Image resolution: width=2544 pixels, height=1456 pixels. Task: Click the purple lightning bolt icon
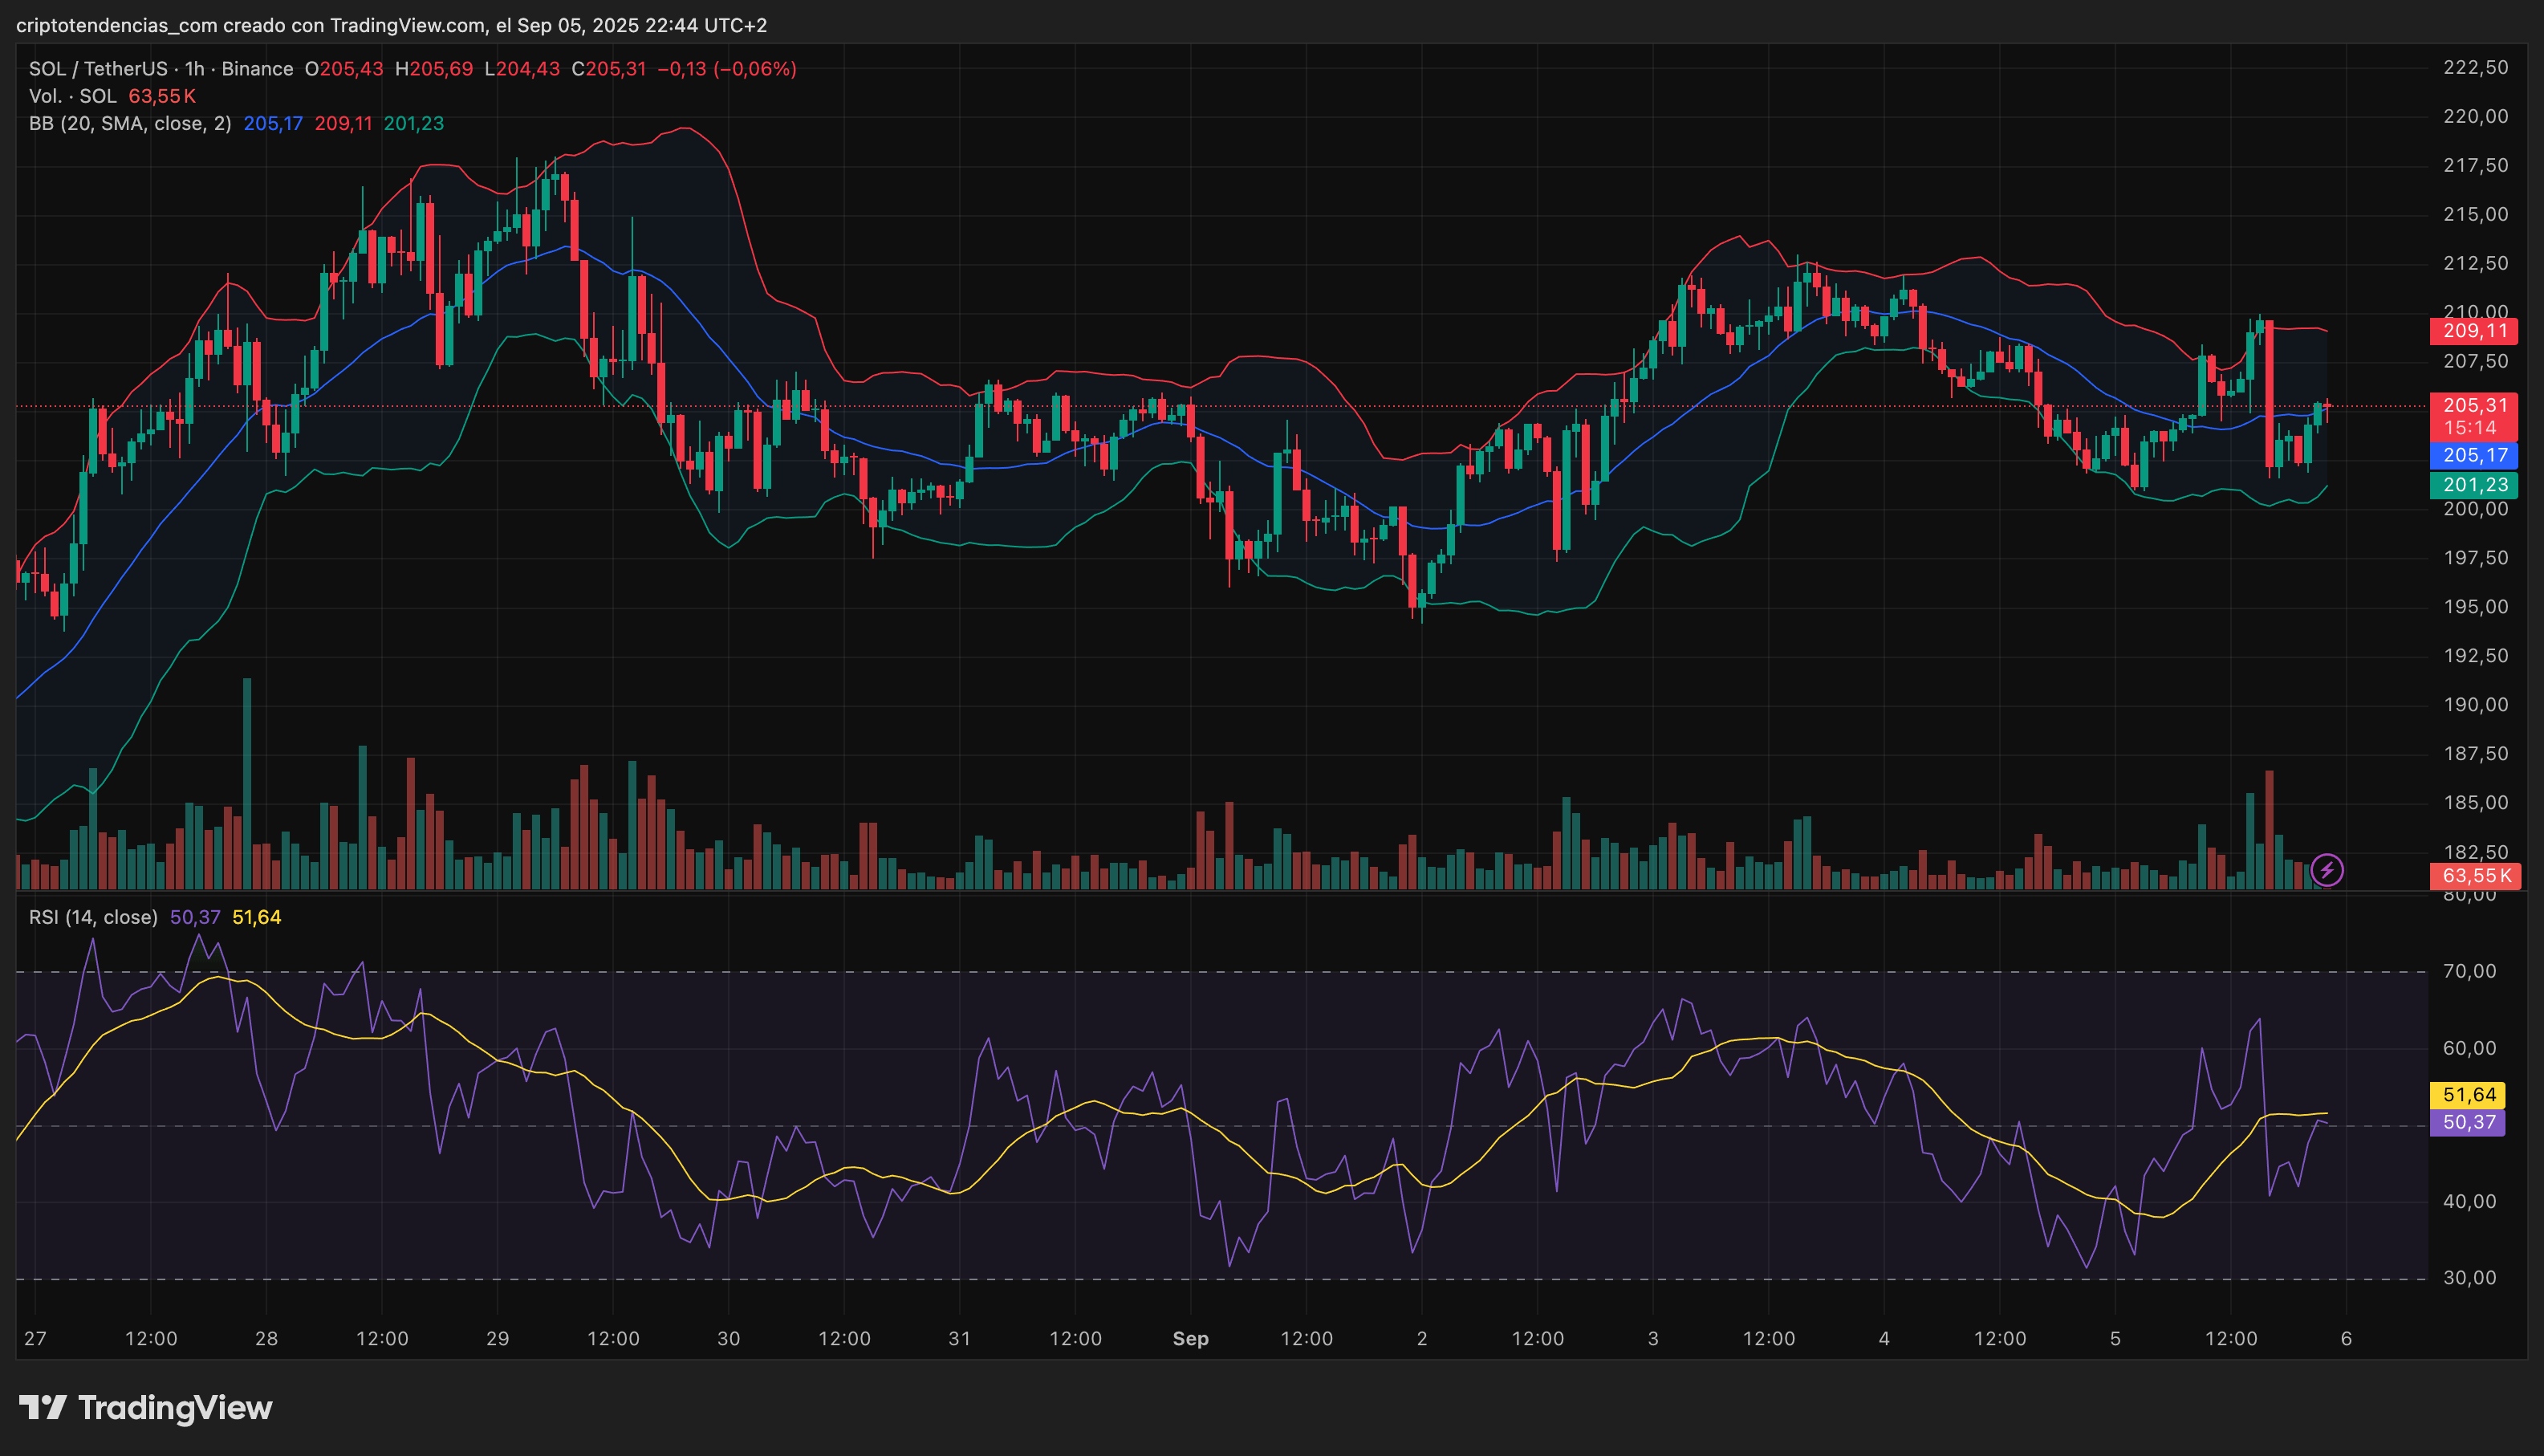coord(2327,870)
